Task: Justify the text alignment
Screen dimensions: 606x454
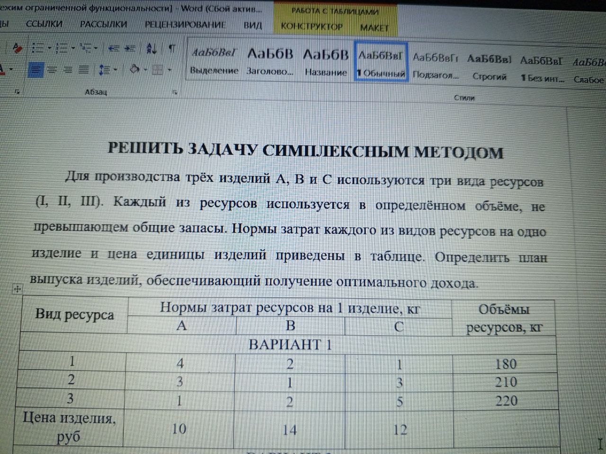Action: pos(84,70)
